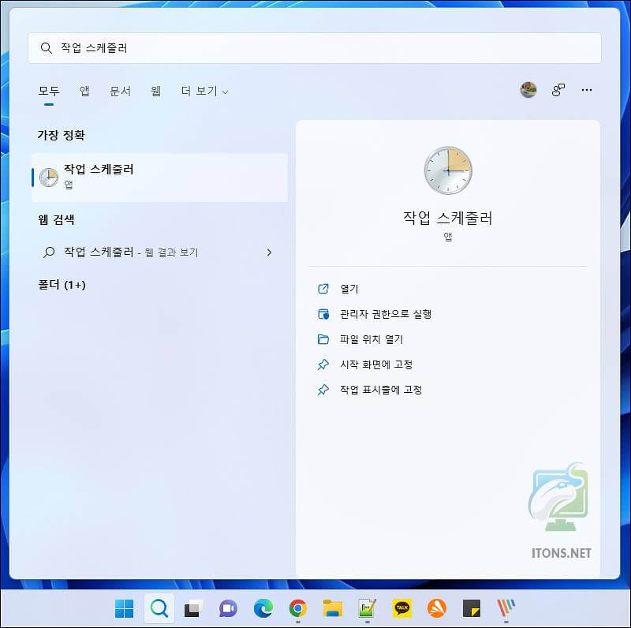The width and height of the screenshot is (631, 628).
Task: Click the search box containing 작업 스케줄러
Action: pyautogui.click(x=314, y=48)
